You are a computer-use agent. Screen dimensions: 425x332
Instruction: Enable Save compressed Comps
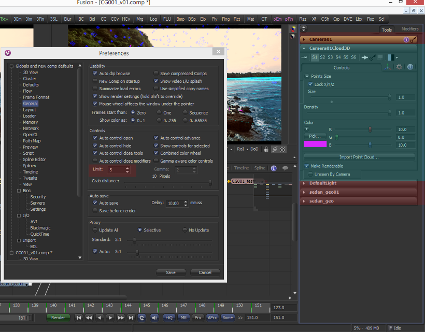click(x=156, y=73)
